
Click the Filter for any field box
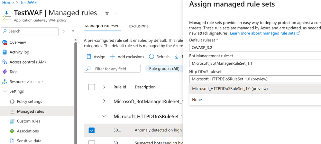113,69
